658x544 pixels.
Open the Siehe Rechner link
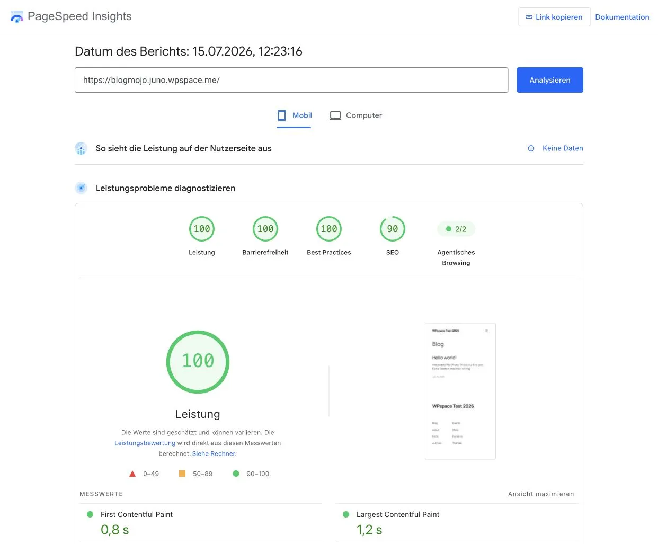click(214, 453)
